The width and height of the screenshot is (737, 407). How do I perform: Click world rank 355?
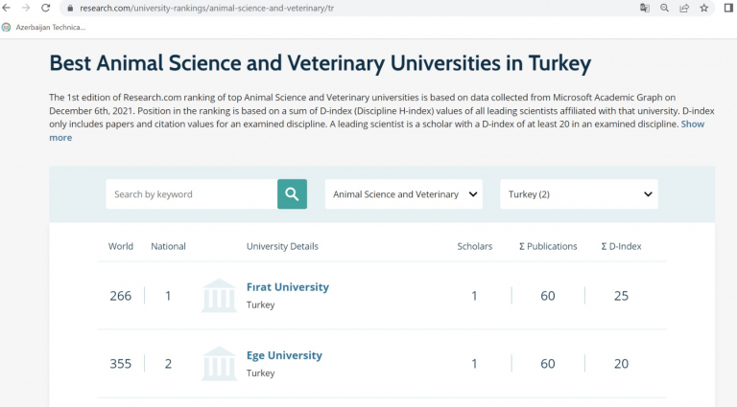121,364
